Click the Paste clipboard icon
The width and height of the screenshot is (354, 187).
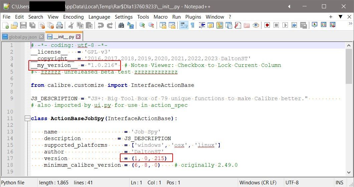click(x=89, y=25)
